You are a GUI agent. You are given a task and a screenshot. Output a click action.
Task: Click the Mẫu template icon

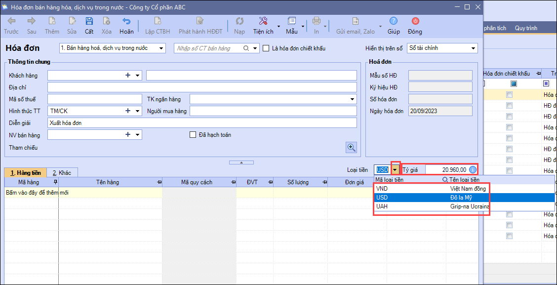291,21
